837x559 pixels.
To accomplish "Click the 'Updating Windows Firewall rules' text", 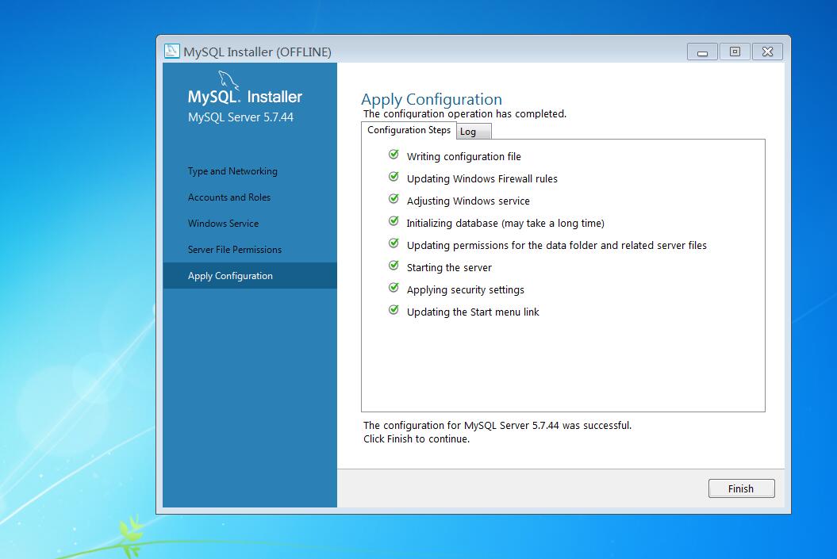I will 482,178.
